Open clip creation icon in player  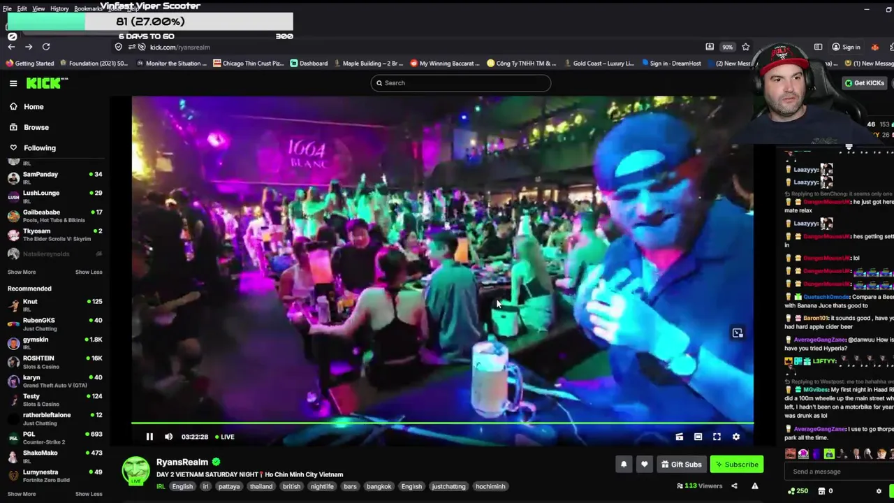[x=679, y=437]
